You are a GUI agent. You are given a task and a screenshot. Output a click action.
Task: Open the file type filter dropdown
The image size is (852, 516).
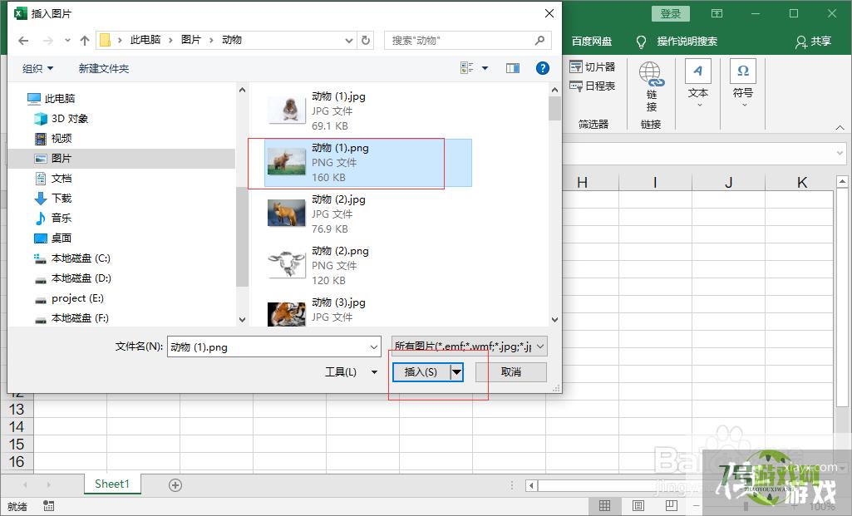pyautogui.click(x=470, y=346)
